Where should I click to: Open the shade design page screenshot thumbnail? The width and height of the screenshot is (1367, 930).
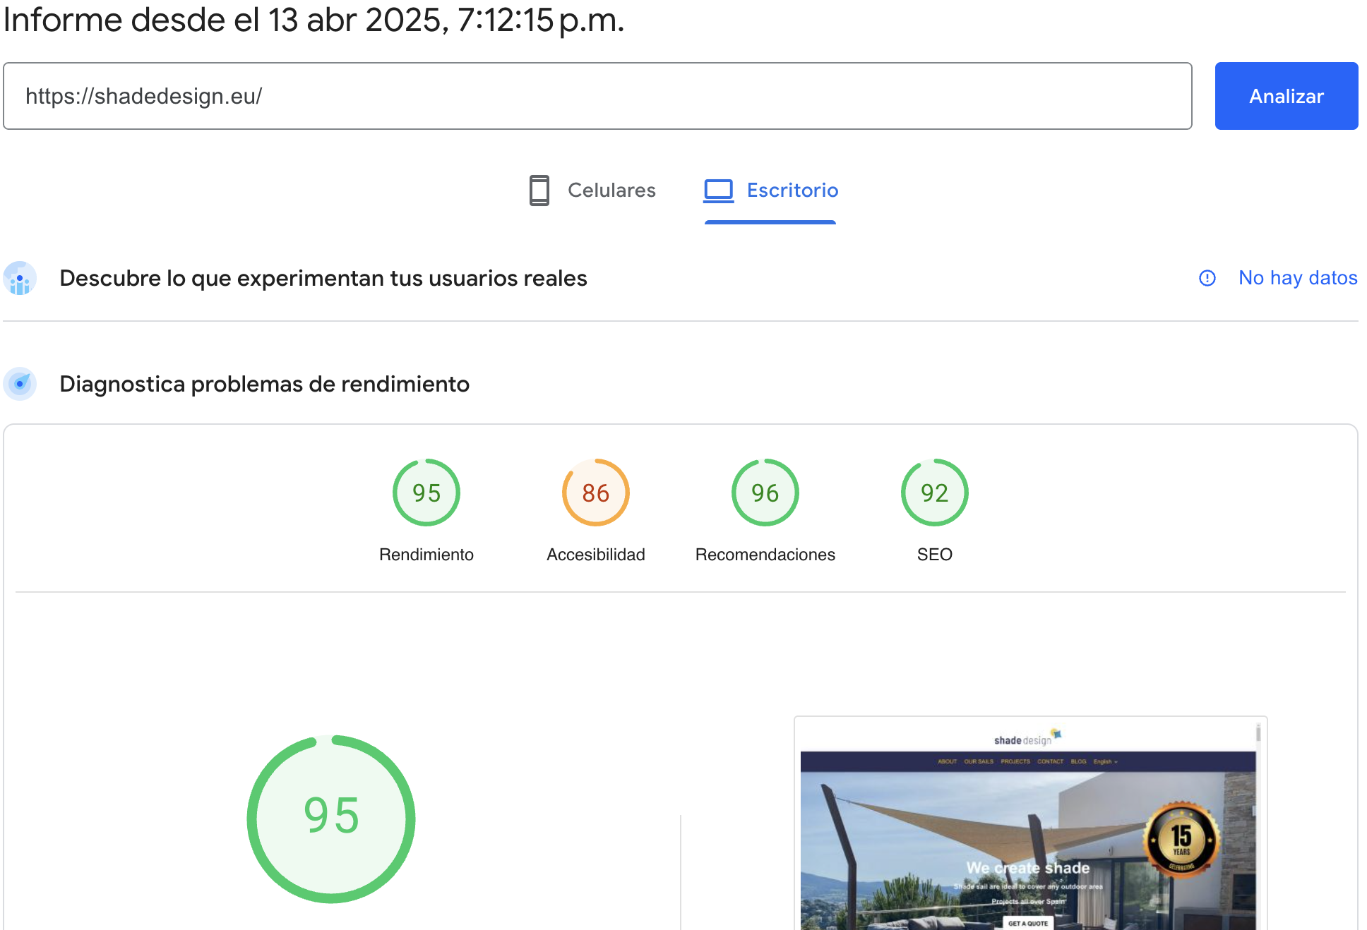(1027, 833)
